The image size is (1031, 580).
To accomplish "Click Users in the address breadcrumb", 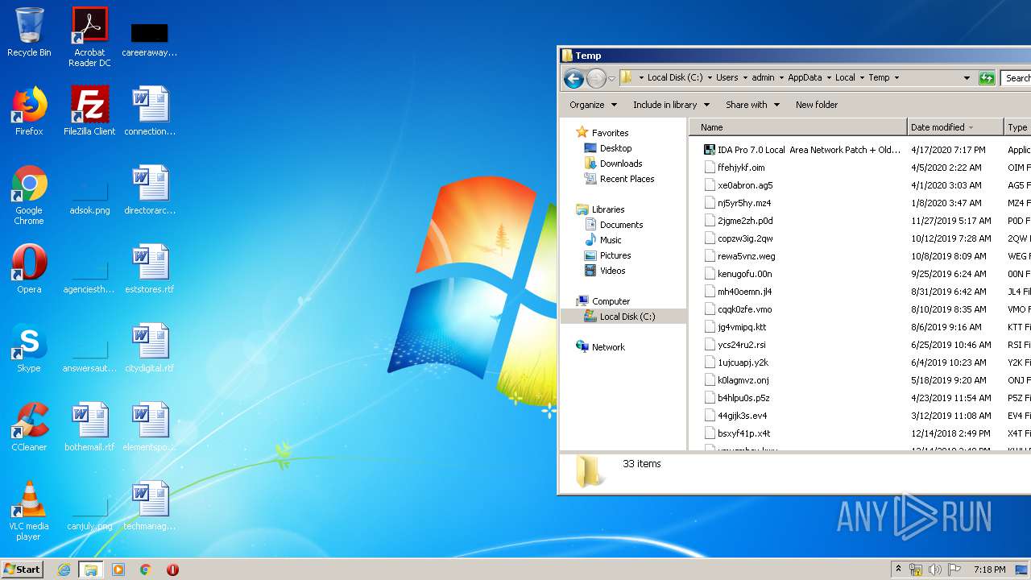I will pos(727,78).
